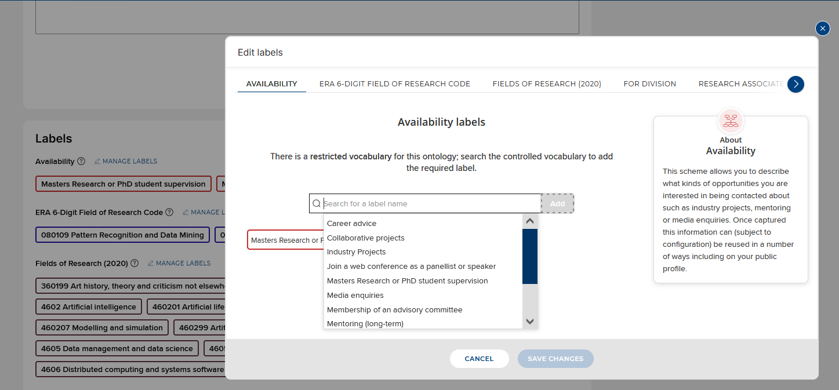Pick Media enquiries from list

point(355,296)
